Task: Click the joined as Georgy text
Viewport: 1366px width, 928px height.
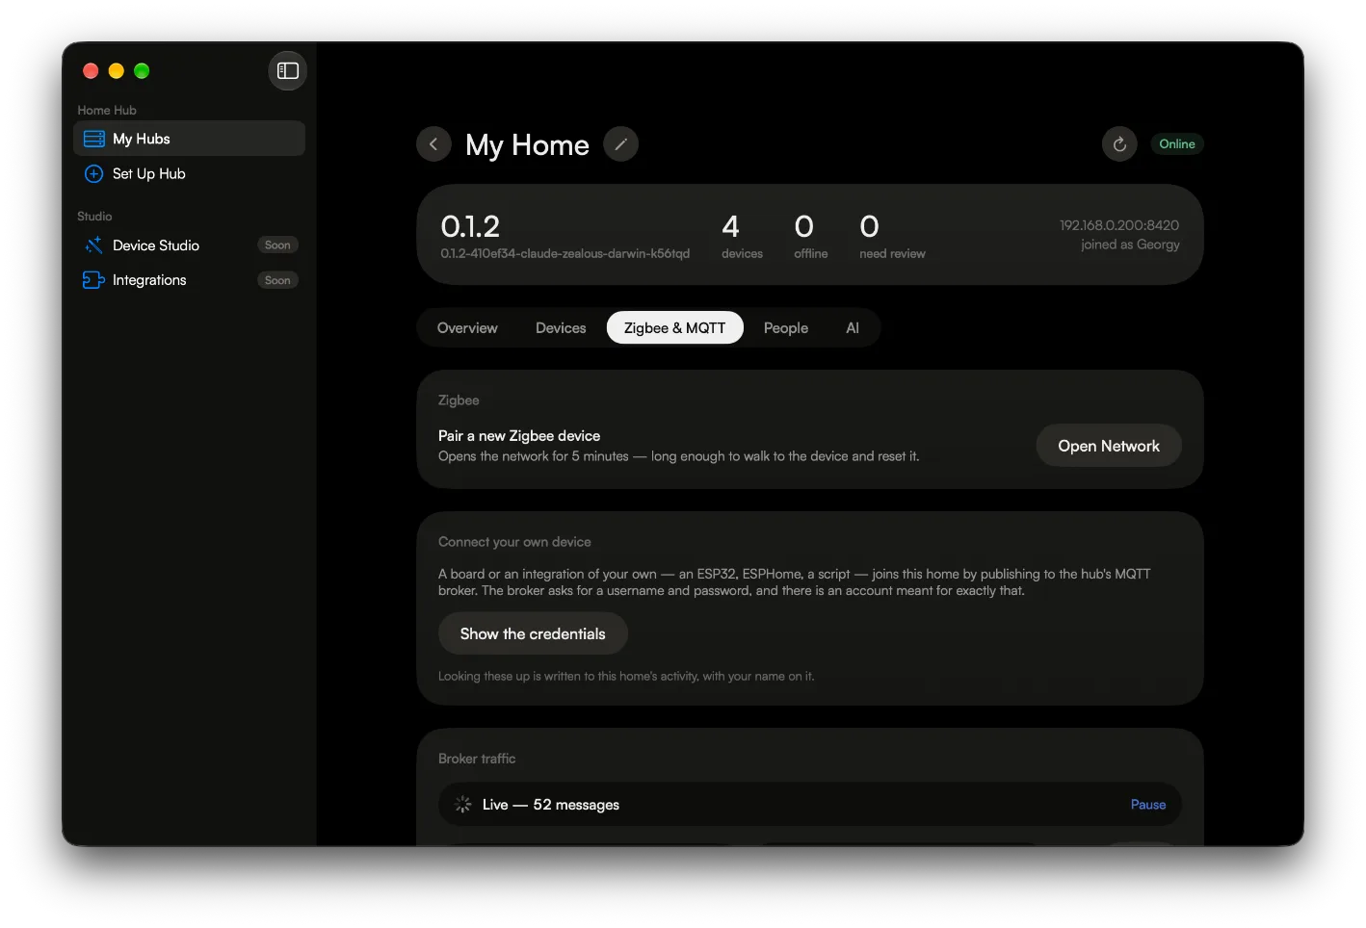Action: point(1130,245)
